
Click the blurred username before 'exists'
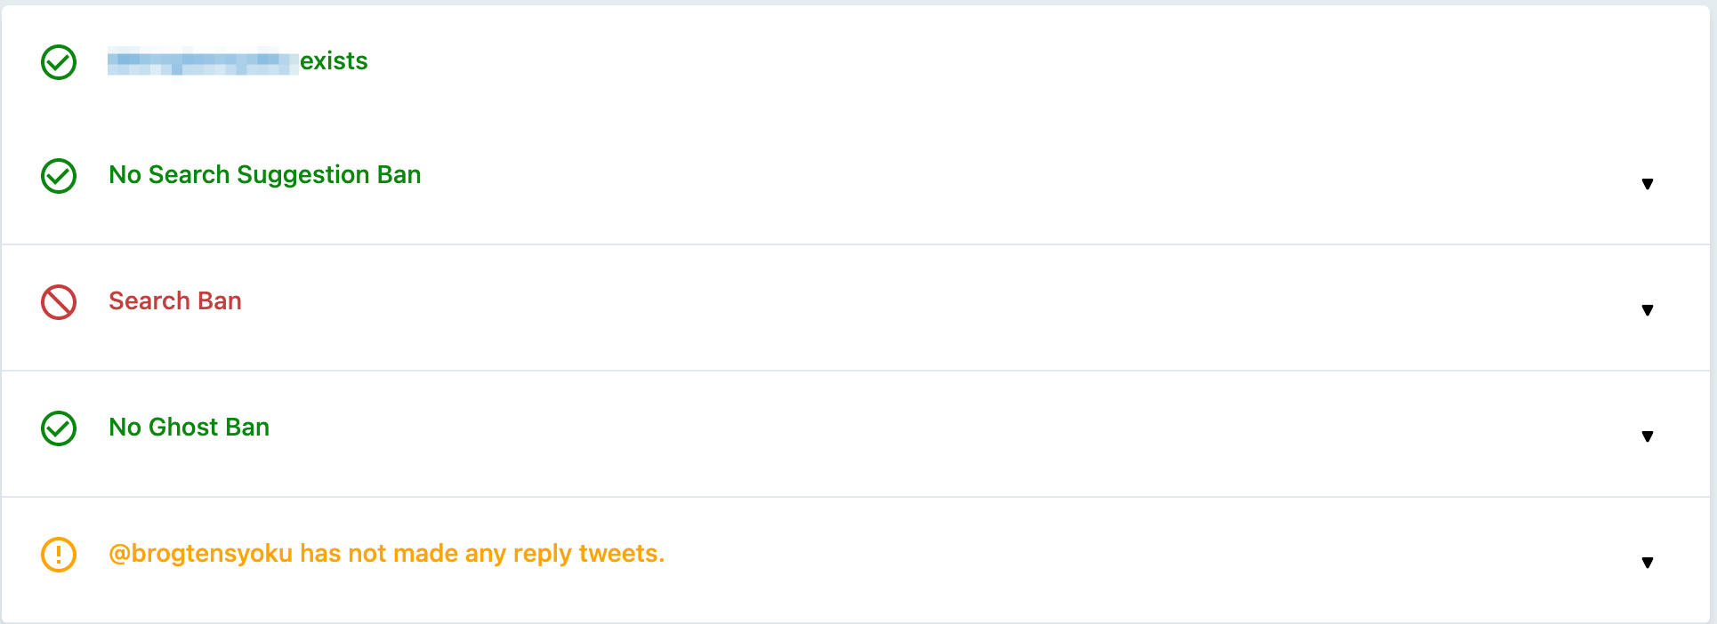203,61
